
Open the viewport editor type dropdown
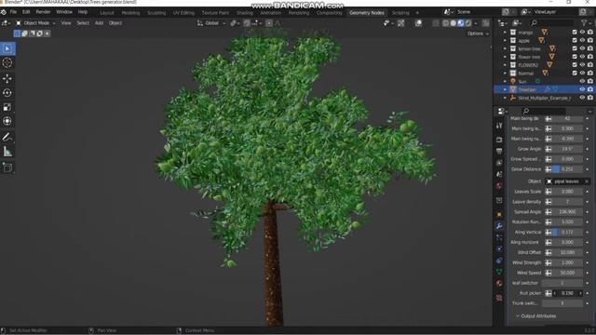click(x=7, y=23)
